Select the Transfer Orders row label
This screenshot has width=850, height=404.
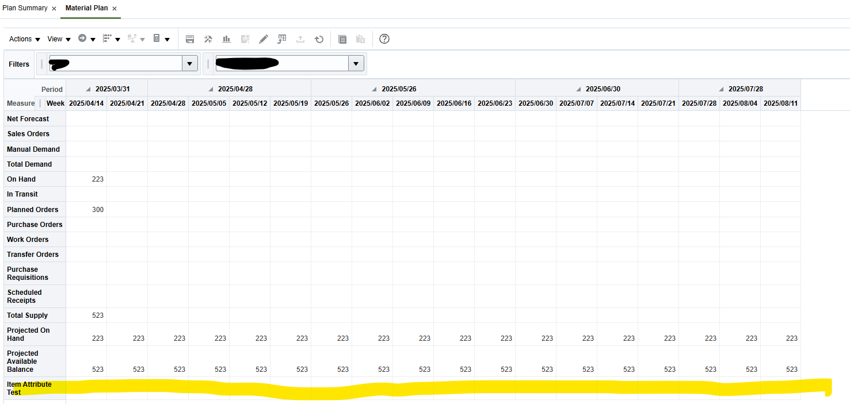(33, 254)
